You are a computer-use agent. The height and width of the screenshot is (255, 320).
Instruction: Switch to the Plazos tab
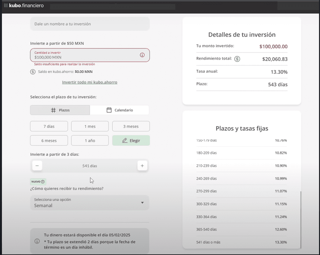pos(60,110)
